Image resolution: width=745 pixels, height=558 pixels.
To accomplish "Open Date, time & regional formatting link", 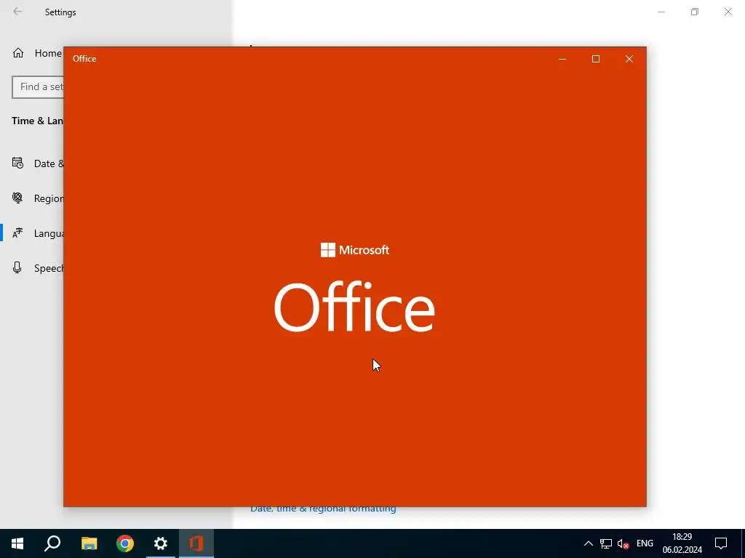I will [x=323, y=509].
